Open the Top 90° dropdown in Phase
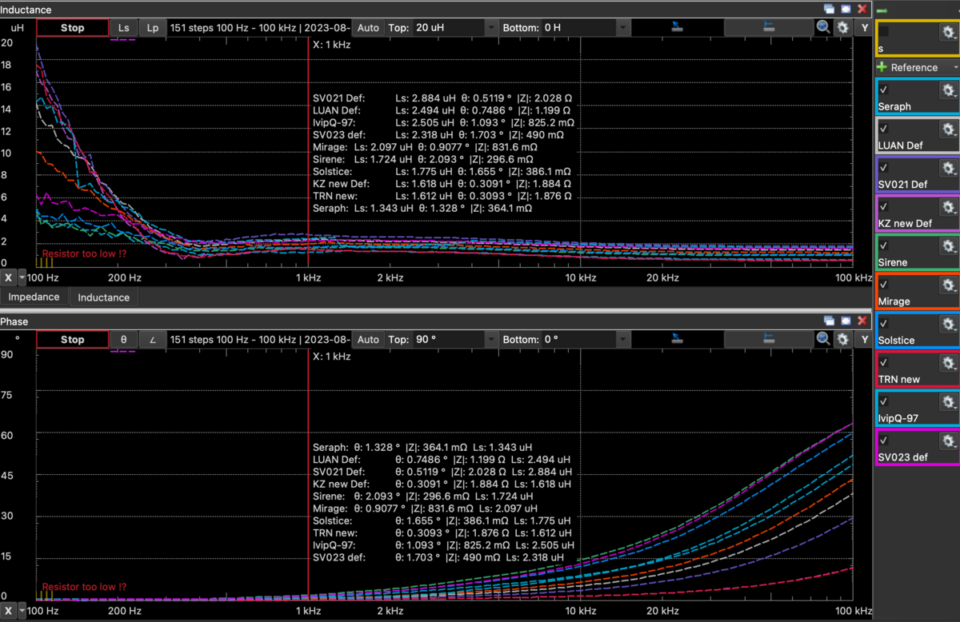 tap(490, 339)
